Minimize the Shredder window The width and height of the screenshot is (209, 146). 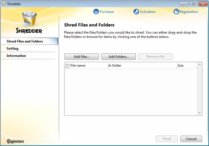tap(184, 4)
